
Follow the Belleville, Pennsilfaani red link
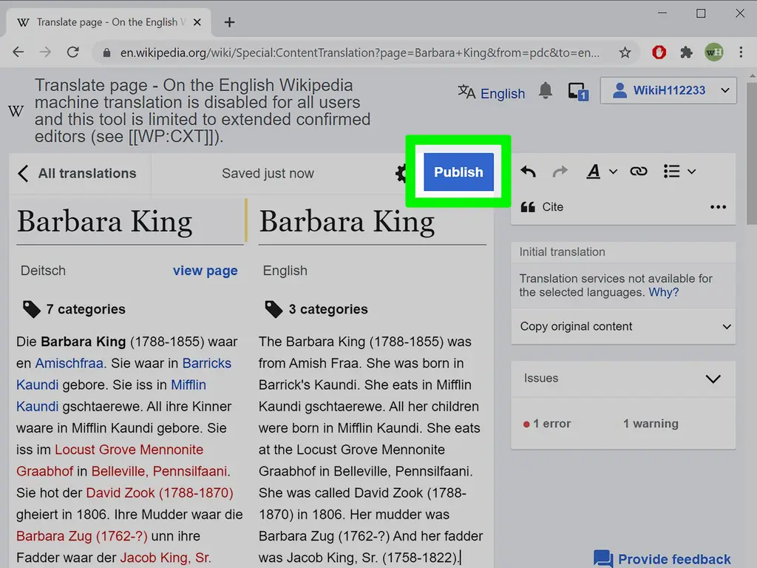tap(160, 471)
